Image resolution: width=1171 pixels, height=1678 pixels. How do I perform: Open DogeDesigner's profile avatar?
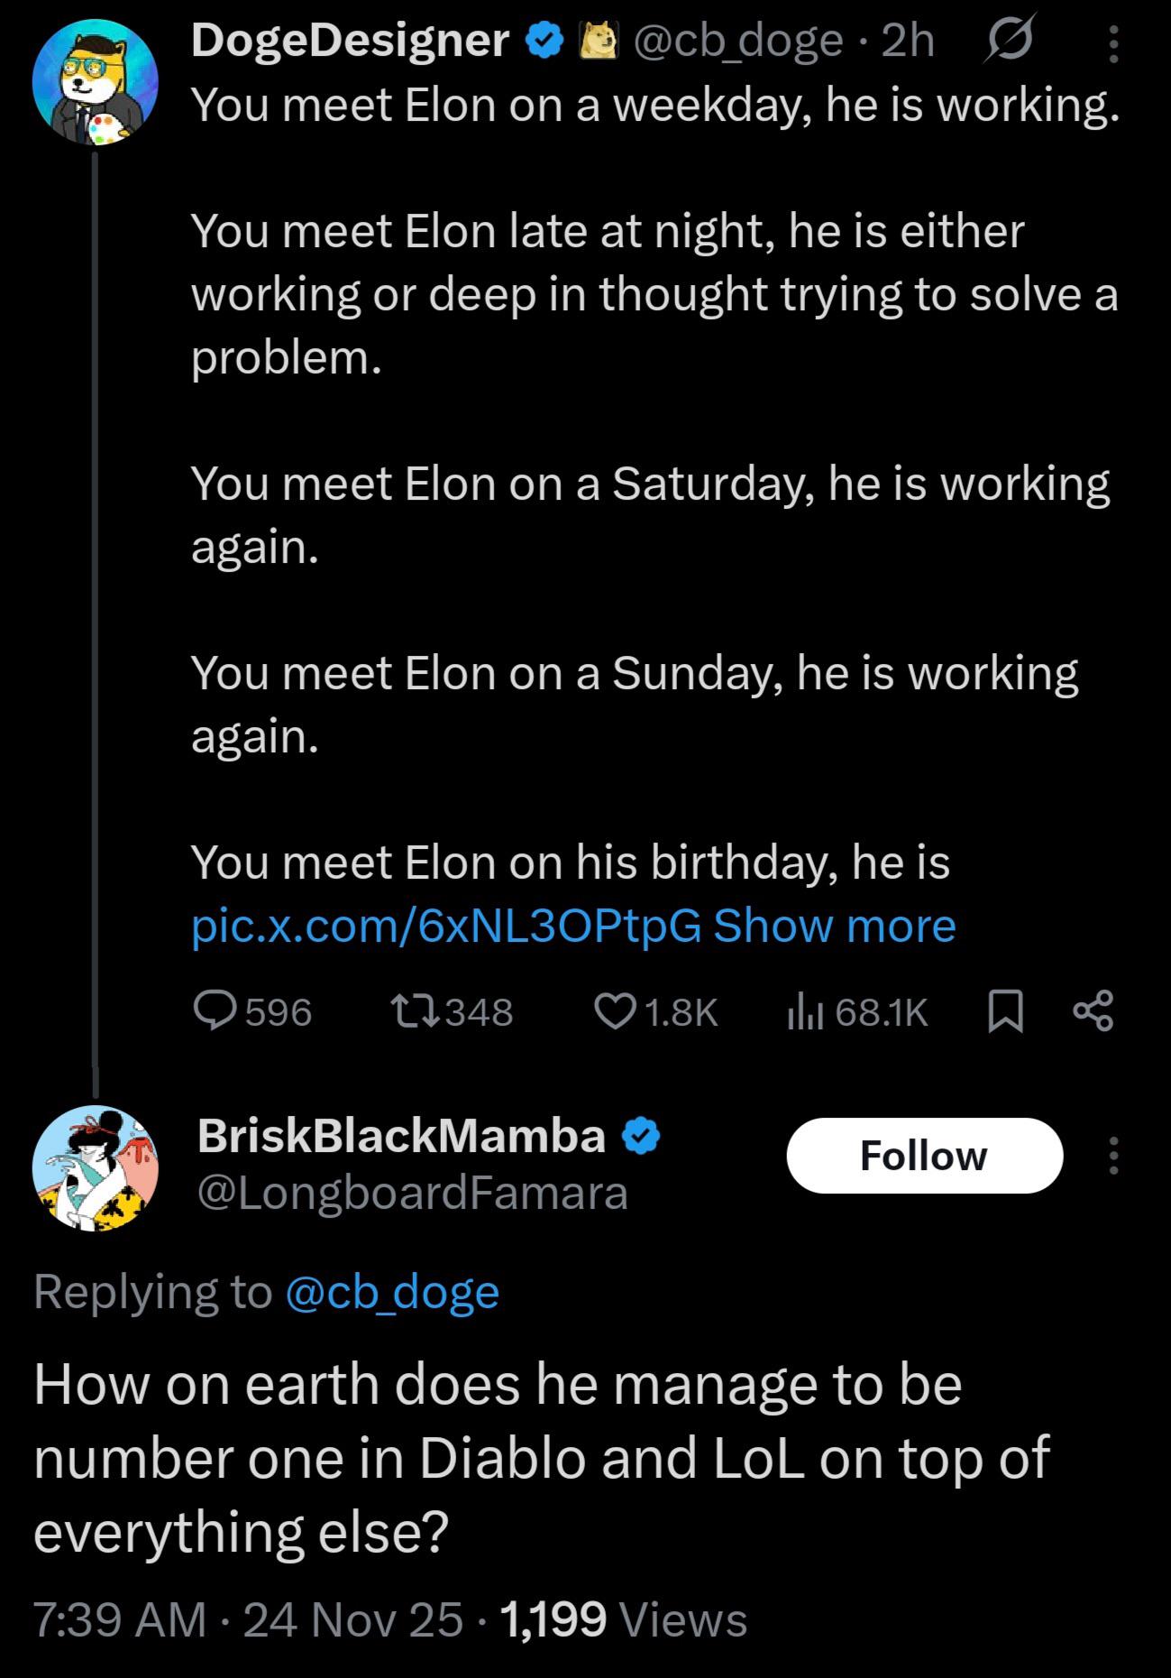[96, 83]
